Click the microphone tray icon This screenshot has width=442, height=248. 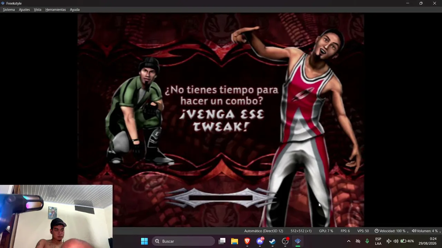coord(367,241)
